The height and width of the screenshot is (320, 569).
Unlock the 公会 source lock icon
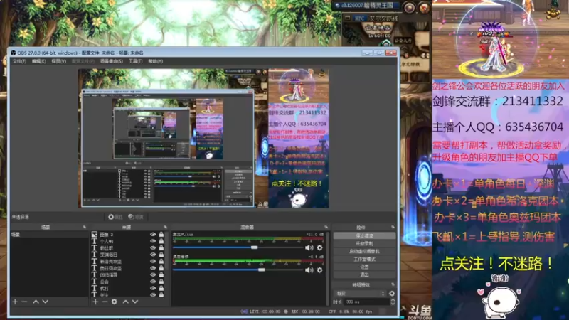[x=161, y=282]
